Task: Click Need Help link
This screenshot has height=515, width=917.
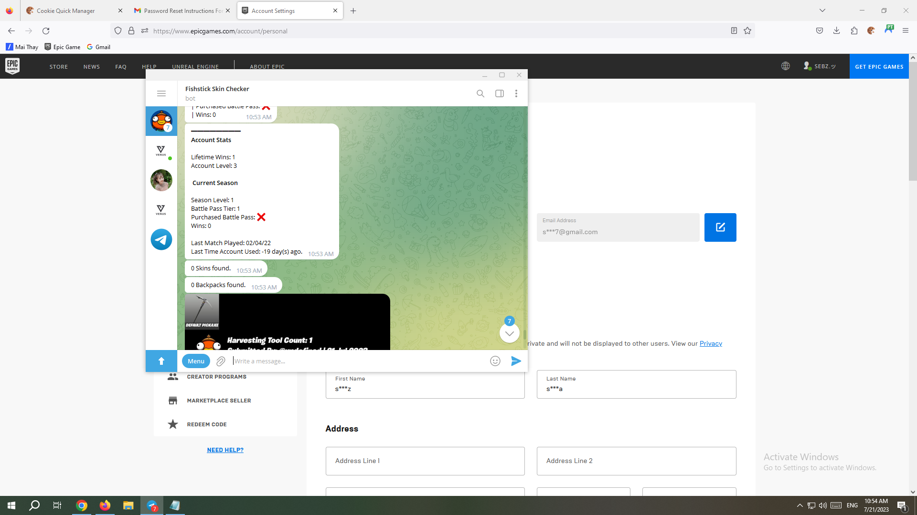Action: (225, 450)
